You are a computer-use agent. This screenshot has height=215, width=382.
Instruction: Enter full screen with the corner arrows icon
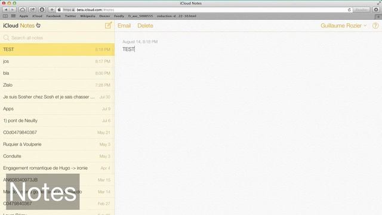pos(379,3)
